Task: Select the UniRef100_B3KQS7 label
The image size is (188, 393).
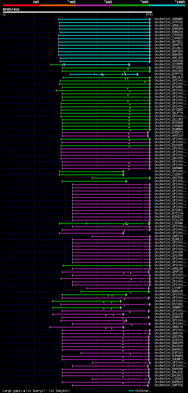Action: pyautogui.click(x=169, y=217)
